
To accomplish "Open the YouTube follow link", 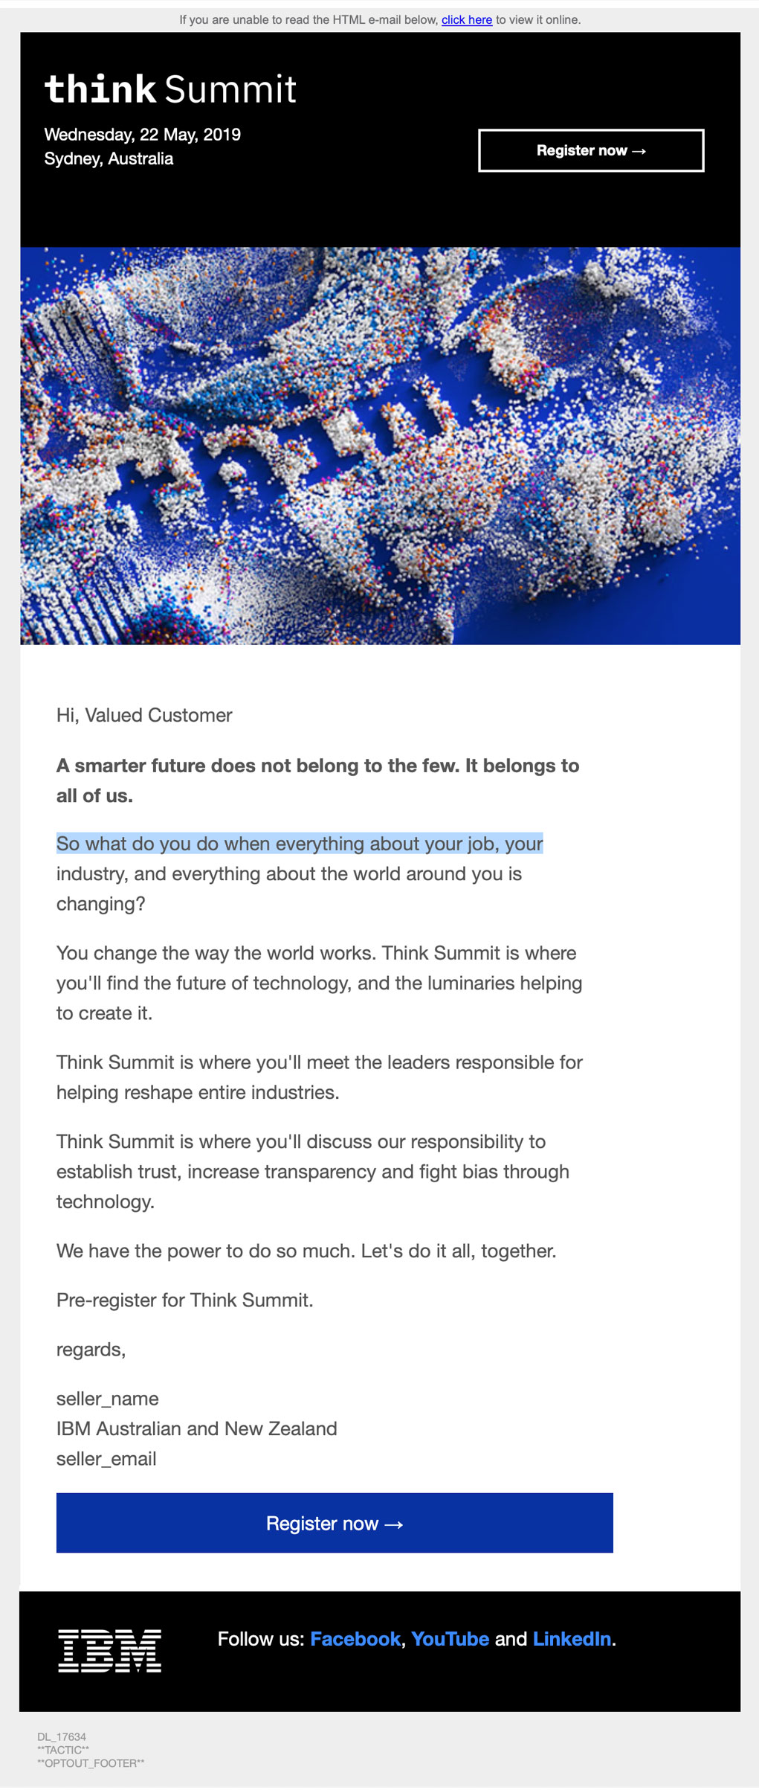I will pyautogui.click(x=450, y=1638).
